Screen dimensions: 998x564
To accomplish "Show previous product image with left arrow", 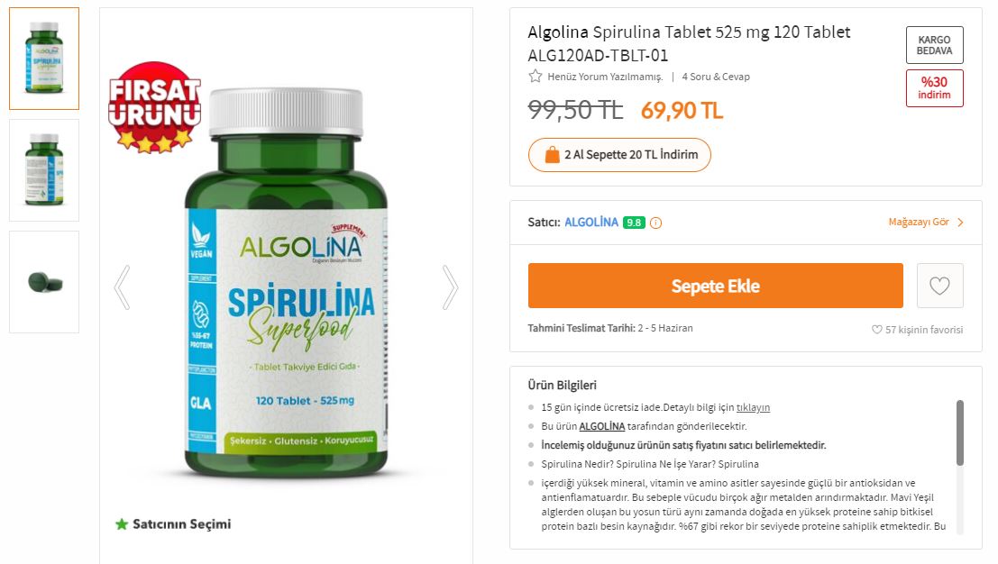I will tap(123, 287).
